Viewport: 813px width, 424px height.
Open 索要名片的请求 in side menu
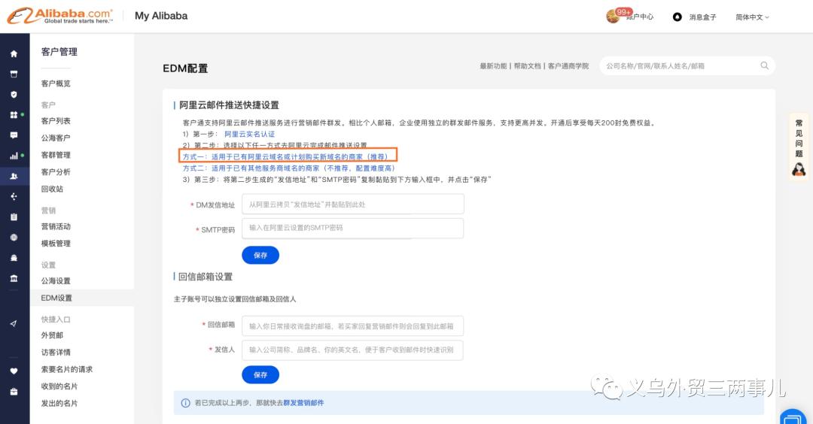66,369
